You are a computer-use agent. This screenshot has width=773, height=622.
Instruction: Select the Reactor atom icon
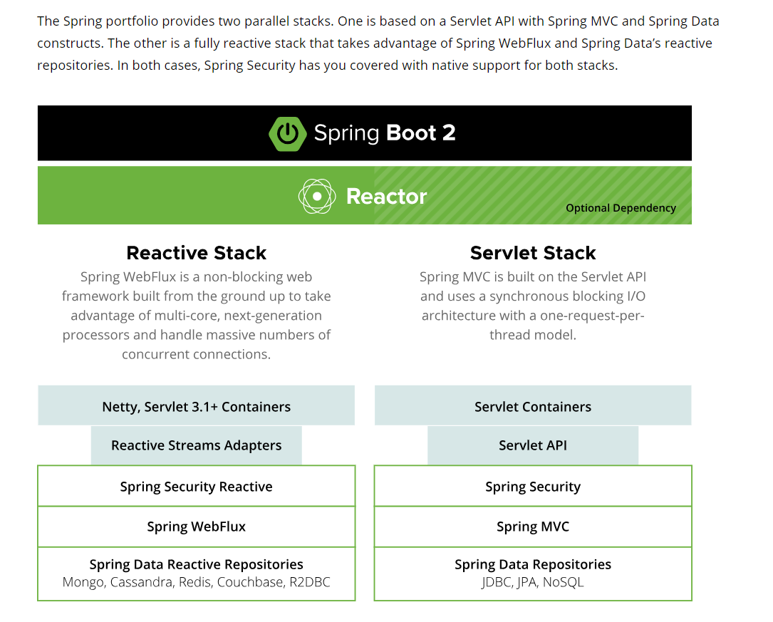point(316,195)
